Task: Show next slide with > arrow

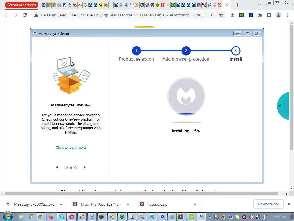Action: click(x=85, y=167)
